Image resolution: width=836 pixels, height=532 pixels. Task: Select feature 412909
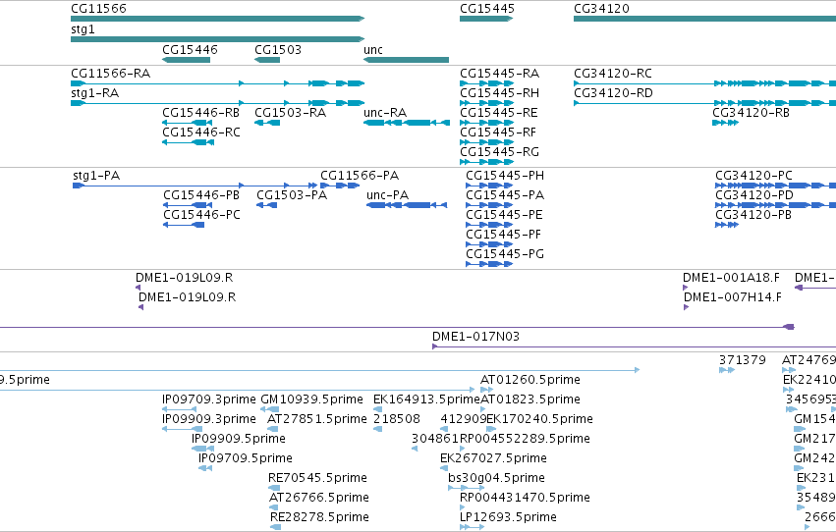pos(444,429)
